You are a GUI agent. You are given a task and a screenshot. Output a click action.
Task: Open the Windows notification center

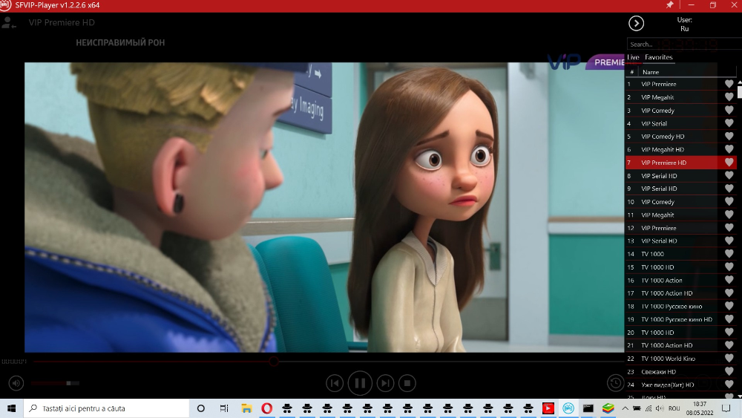pos(726,408)
